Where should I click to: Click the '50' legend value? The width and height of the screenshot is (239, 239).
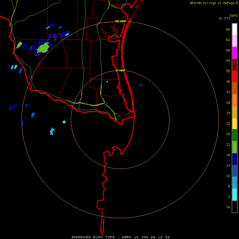228,71
